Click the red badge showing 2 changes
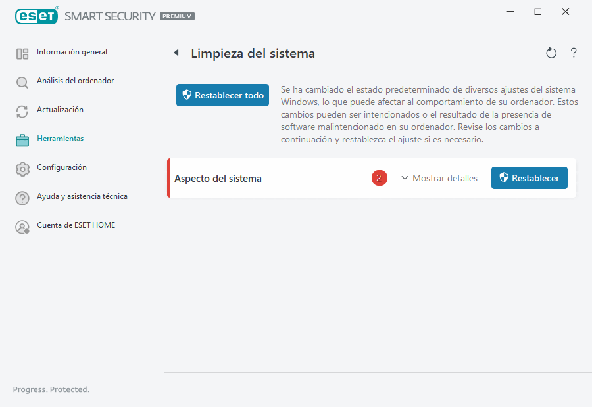This screenshot has width=592, height=407. point(380,178)
